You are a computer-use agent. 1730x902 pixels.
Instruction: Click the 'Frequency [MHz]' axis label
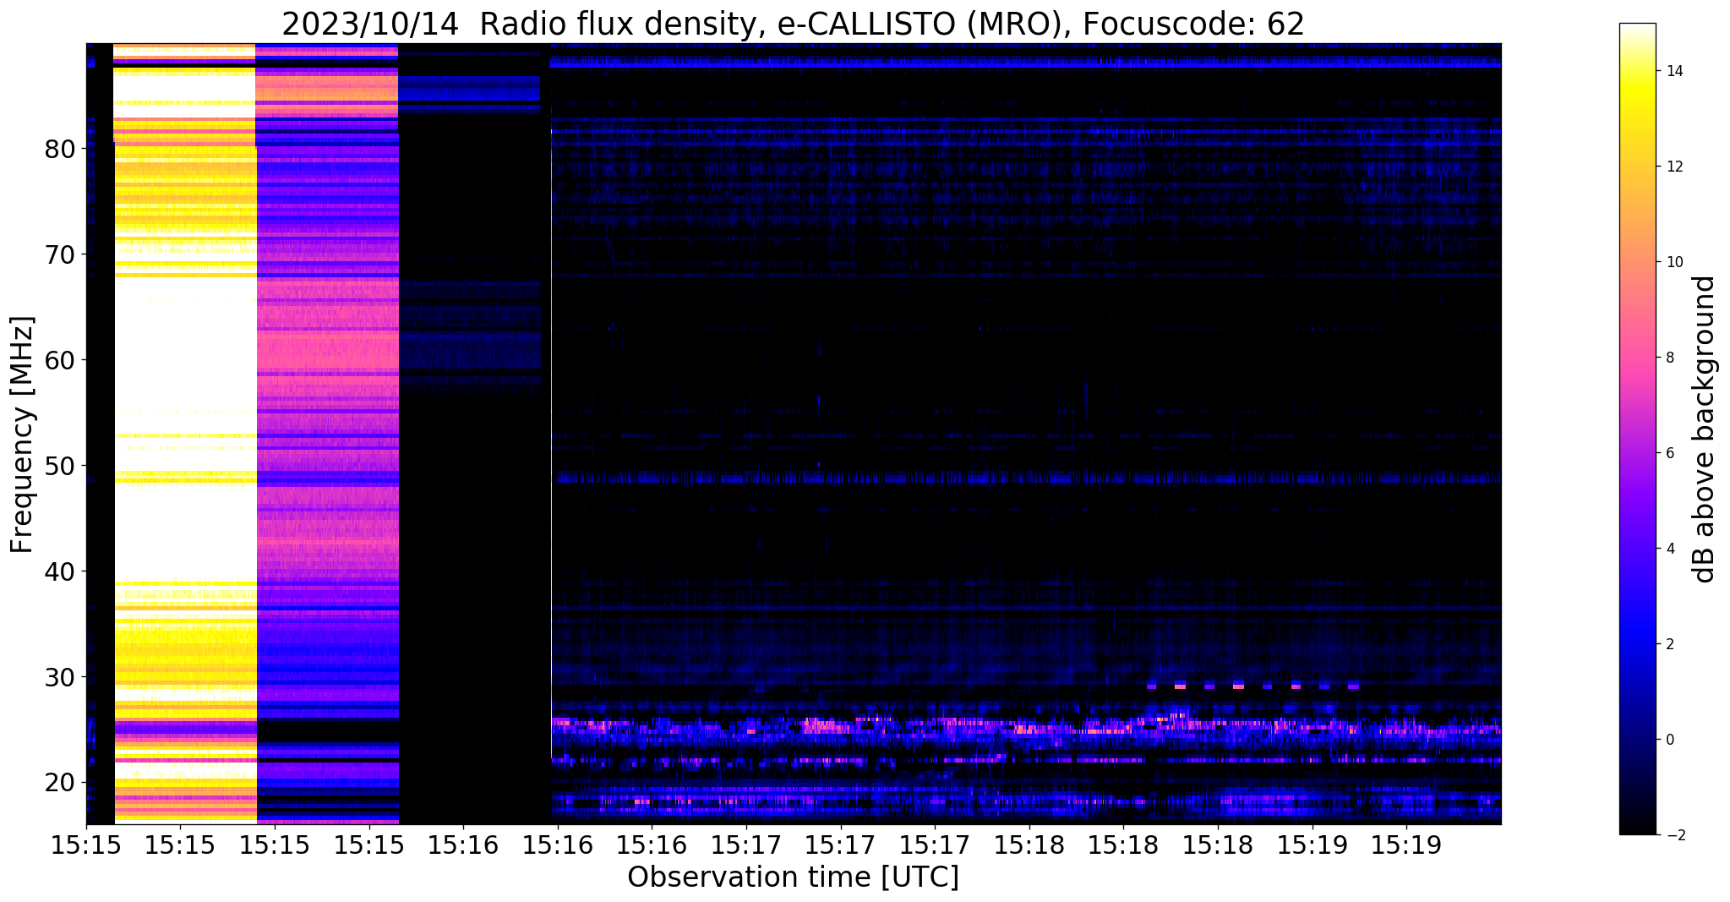(23, 435)
